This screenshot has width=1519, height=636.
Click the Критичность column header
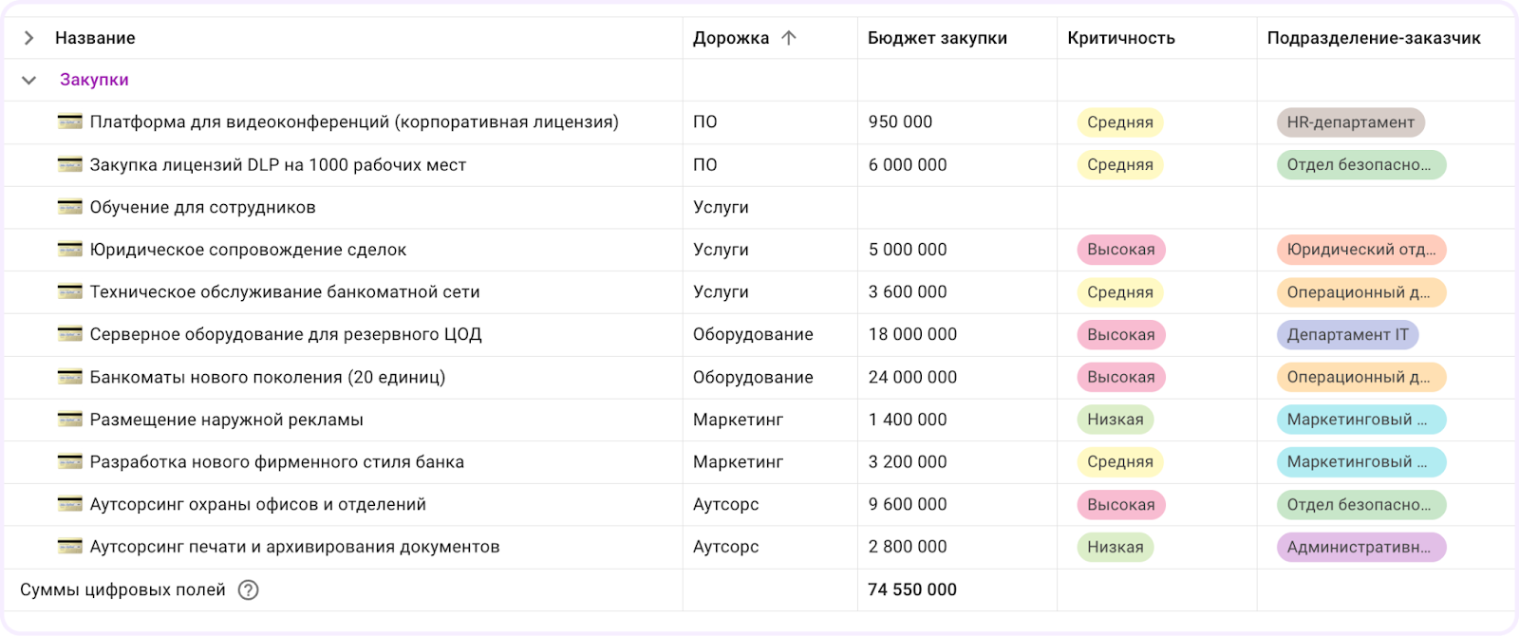(x=1120, y=38)
